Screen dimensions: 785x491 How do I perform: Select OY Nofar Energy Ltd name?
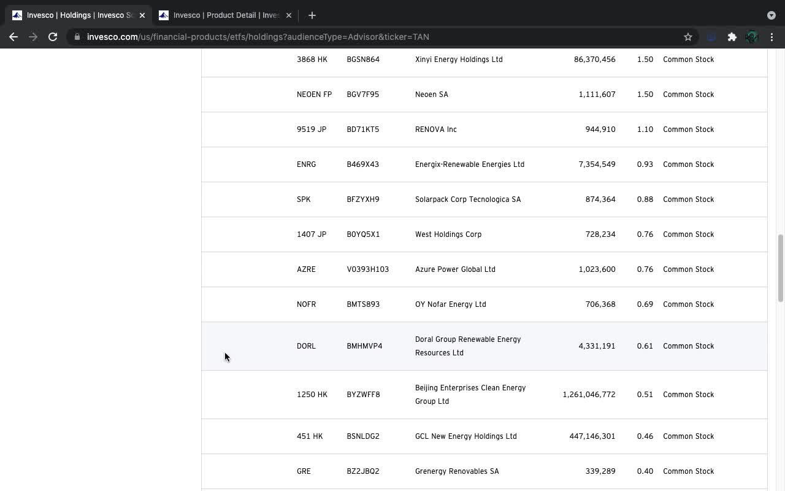click(x=451, y=304)
